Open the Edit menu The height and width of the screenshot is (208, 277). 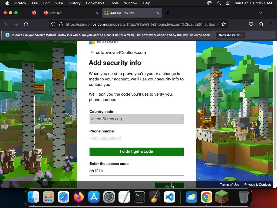(x=47, y=3)
